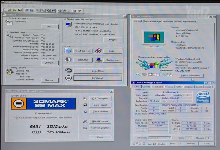Click the Support Information... button
Viewport: 220px width, 150px height.
click(x=191, y=75)
